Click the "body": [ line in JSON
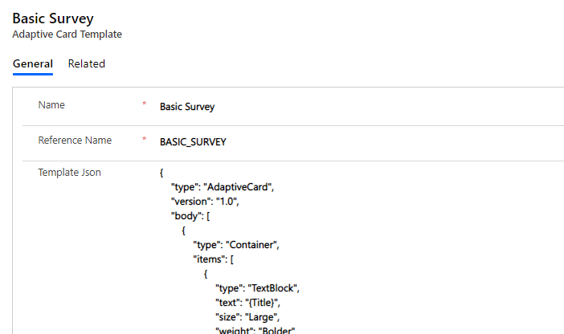This screenshot has width=564, height=334. click(190, 216)
